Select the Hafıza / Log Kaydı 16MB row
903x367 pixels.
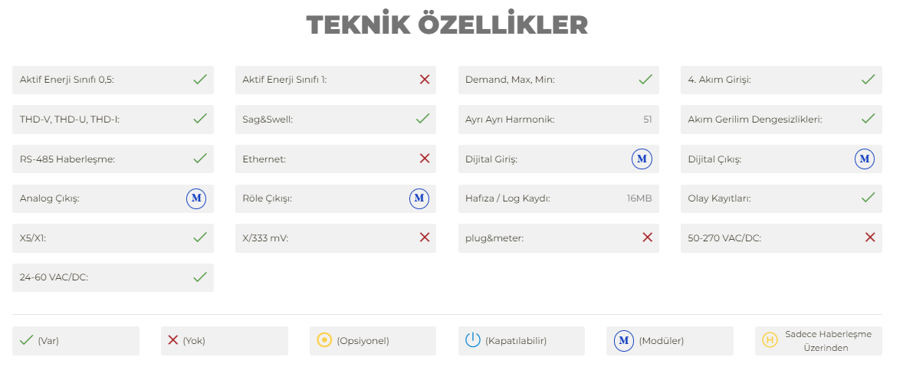click(x=559, y=198)
